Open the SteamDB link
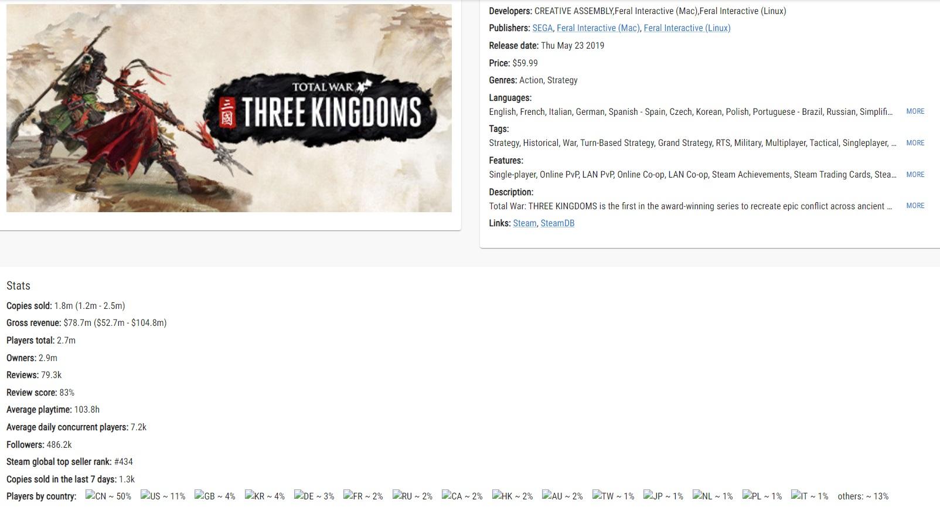This screenshot has width=940, height=507. point(557,223)
